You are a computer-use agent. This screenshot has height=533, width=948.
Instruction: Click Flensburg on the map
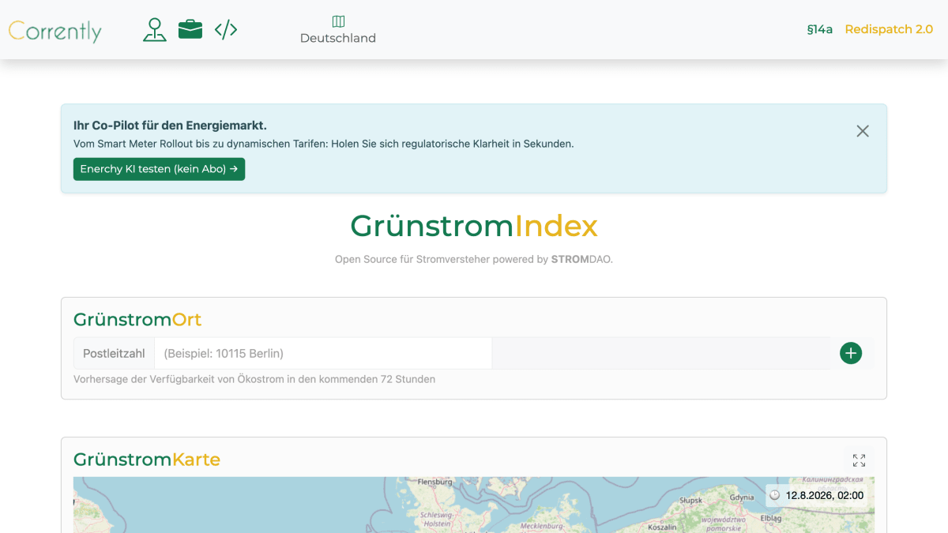[434, 482]
